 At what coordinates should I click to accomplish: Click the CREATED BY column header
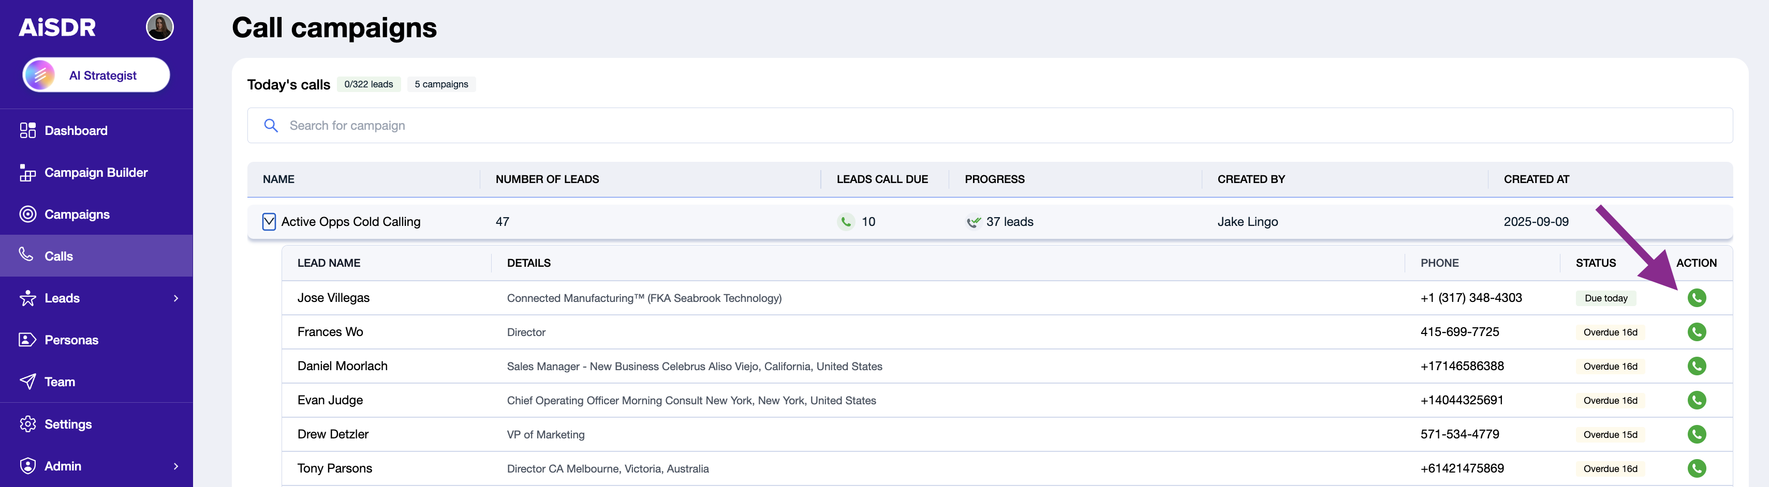click(1251, 180)
